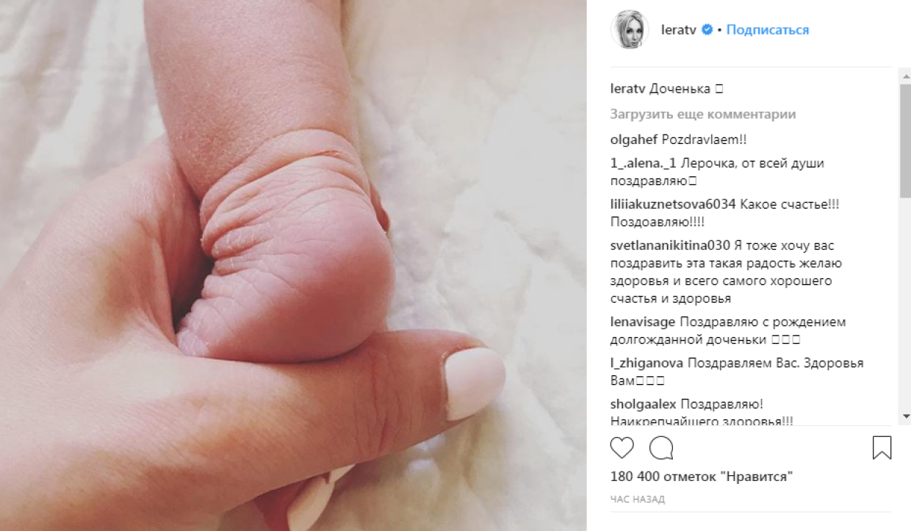Viewport: 911px width, 531px height.
Task: Open olgahef commenter profile
Action: coord(634,140)
